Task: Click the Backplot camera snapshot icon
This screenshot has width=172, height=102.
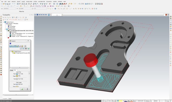Action: click(x=26, y=49)
